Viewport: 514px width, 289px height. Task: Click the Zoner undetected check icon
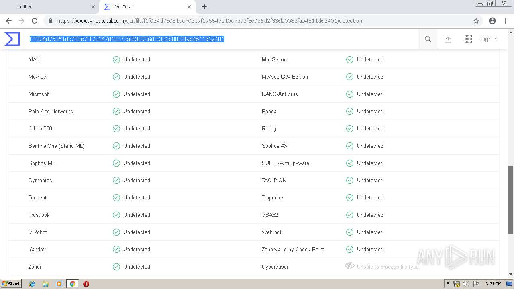[116, 267]
